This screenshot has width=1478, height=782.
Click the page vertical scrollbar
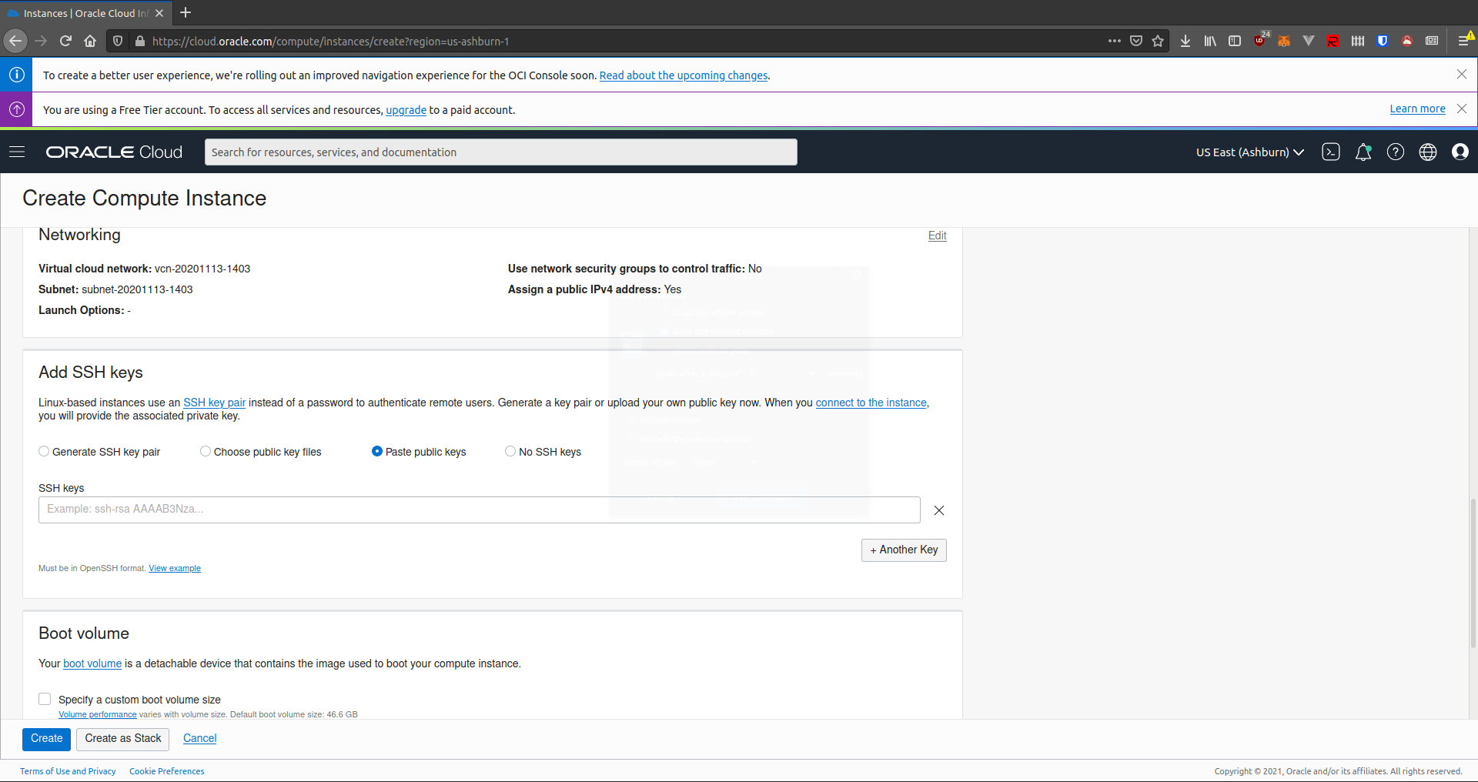[x=1473, y=573]
